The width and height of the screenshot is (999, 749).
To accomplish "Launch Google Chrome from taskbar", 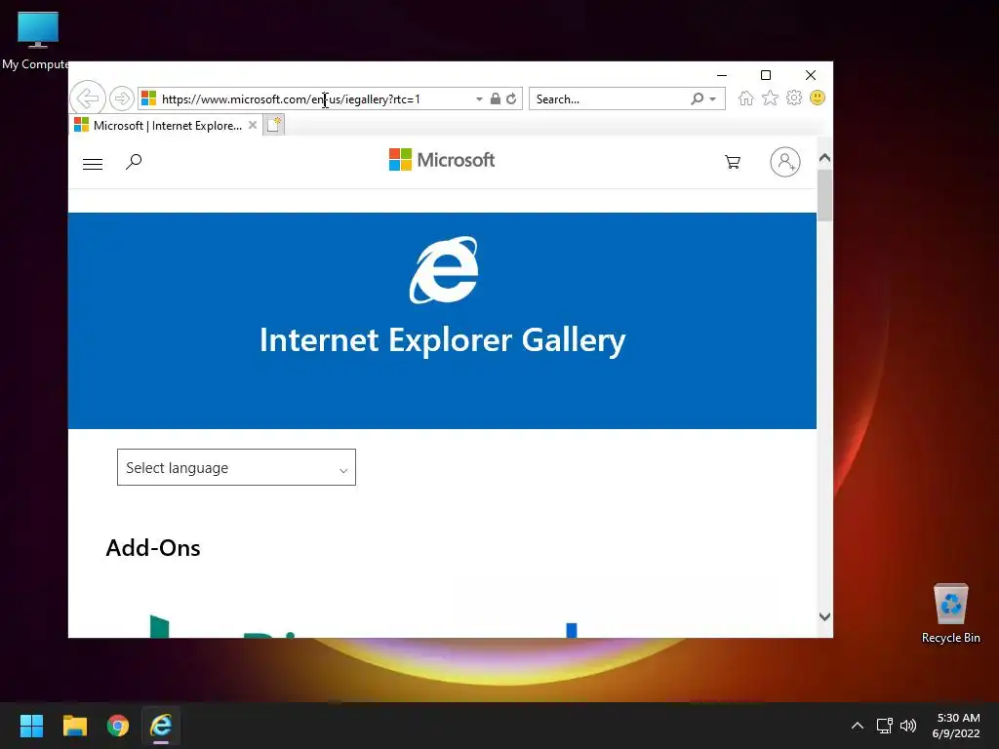I will pyautogui.click(x=118, y=726).
